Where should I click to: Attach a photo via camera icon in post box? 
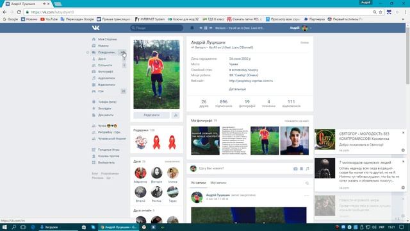[295, 169]
